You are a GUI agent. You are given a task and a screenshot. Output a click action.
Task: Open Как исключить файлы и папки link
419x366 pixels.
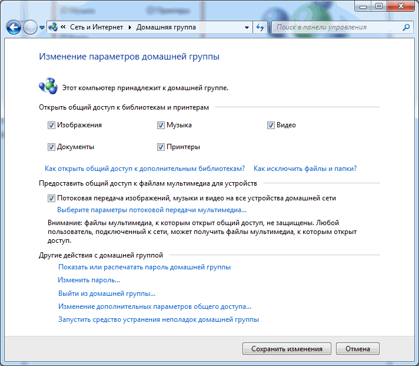(305, 169)
